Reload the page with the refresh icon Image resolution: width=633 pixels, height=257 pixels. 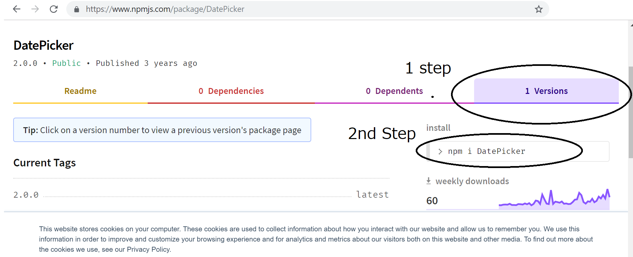coord(54,9)
